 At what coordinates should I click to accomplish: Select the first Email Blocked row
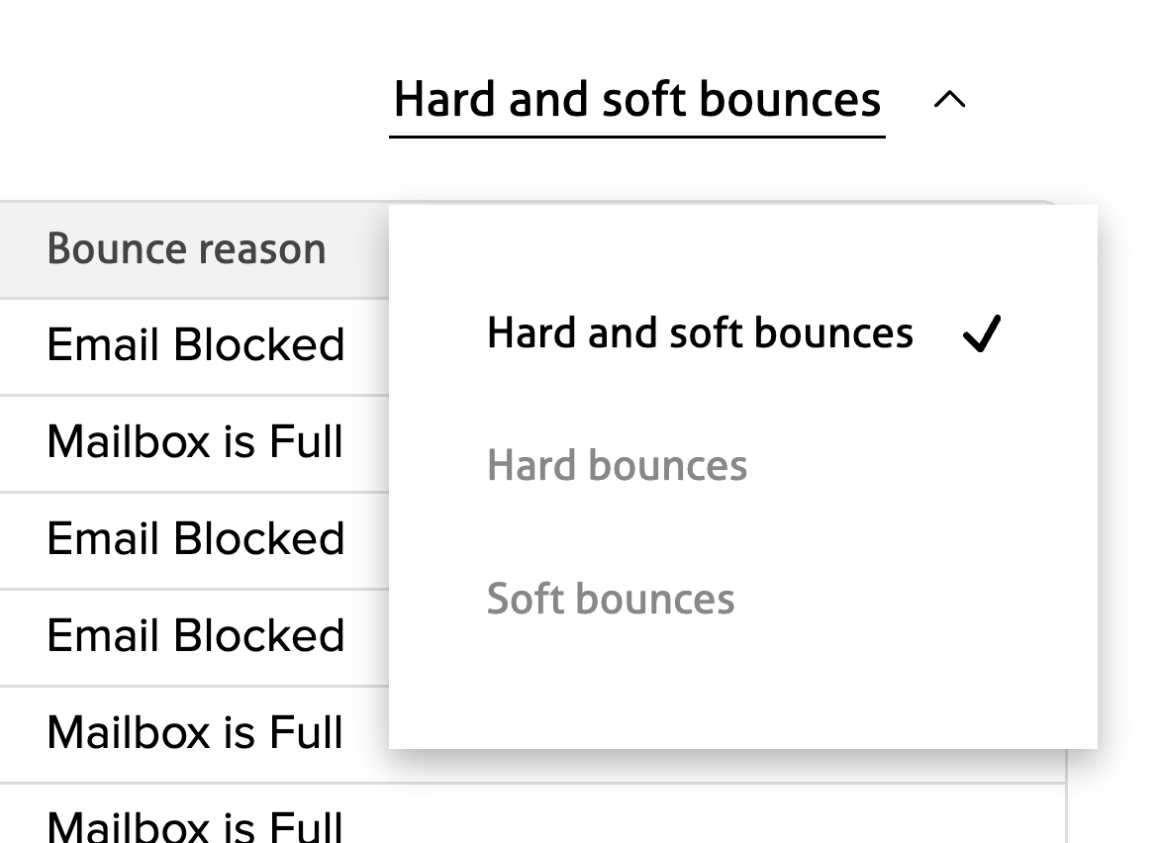[195, 345]
